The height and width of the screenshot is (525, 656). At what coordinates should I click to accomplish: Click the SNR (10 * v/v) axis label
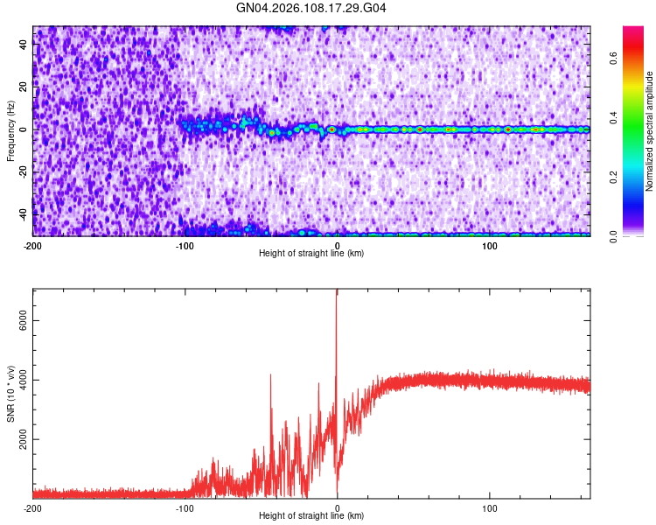click(10, 394)
